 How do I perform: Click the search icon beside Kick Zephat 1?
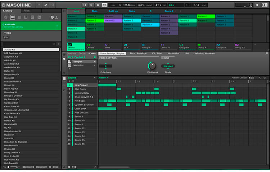(x=94, y=57)
